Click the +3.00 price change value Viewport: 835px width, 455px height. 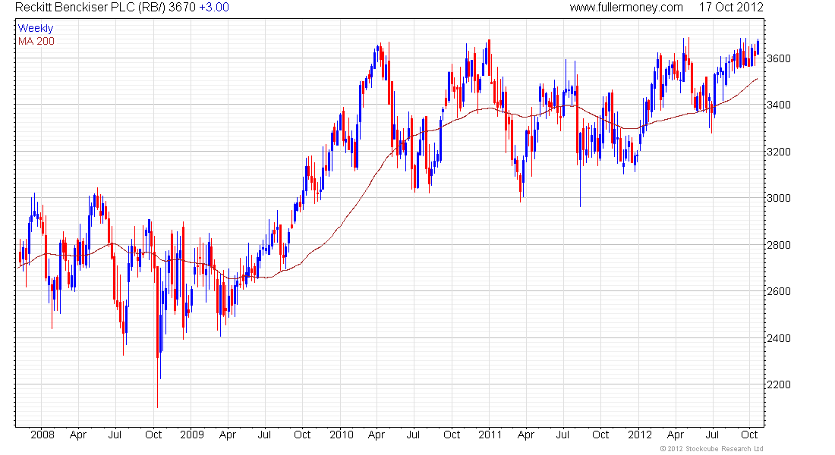(214, 8)
